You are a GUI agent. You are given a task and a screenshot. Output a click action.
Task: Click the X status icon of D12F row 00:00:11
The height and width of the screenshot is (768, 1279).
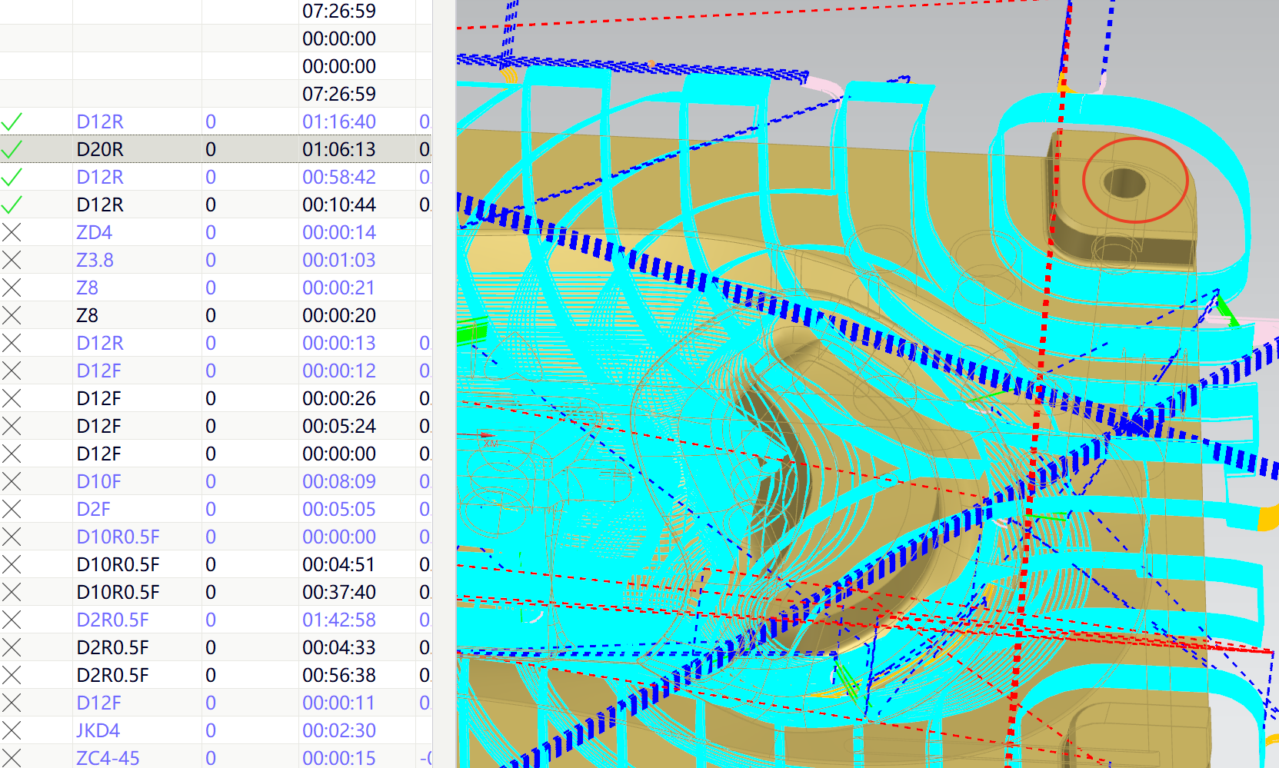pyautogui.click(x=12, y=703)
